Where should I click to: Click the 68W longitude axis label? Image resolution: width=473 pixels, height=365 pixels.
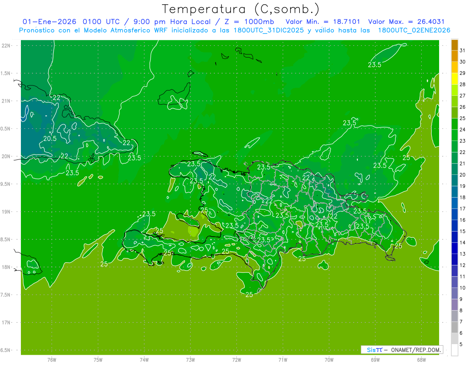(x=421, y=359)
